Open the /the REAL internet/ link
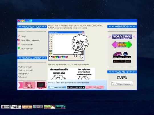The width and height of the screenshot is (154, 115). 31,41
